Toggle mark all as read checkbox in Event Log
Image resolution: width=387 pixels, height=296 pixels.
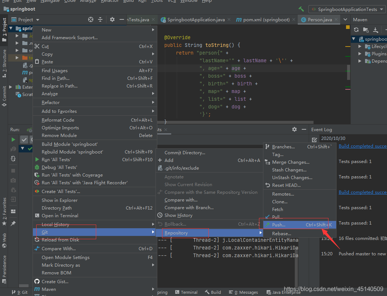(314, 140)
